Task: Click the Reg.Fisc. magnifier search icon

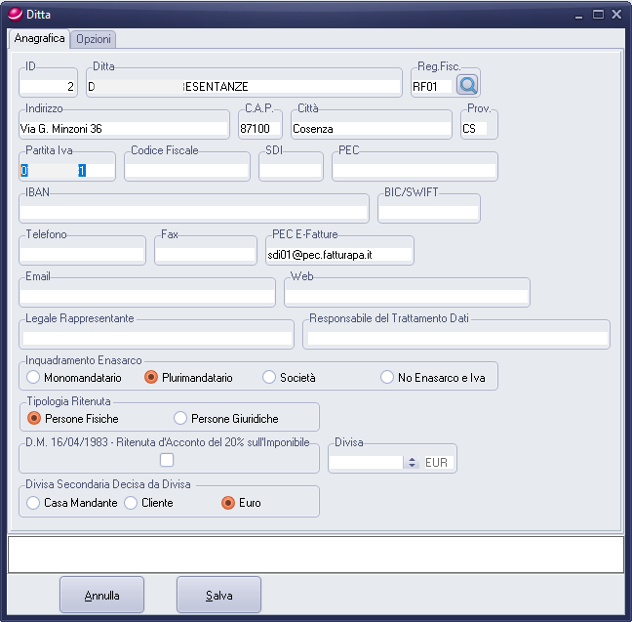Action: [x=468, y=86]
